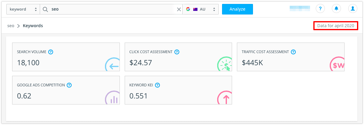Open the keyword type dropdown

pyautogui.click(x=23, y=9)
